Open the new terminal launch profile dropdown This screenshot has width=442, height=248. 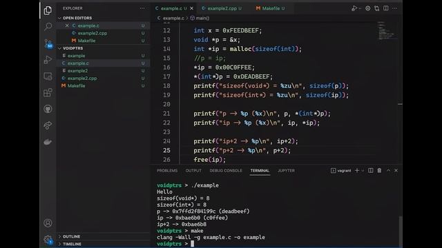pyautogui.click(x=363, y=171)
